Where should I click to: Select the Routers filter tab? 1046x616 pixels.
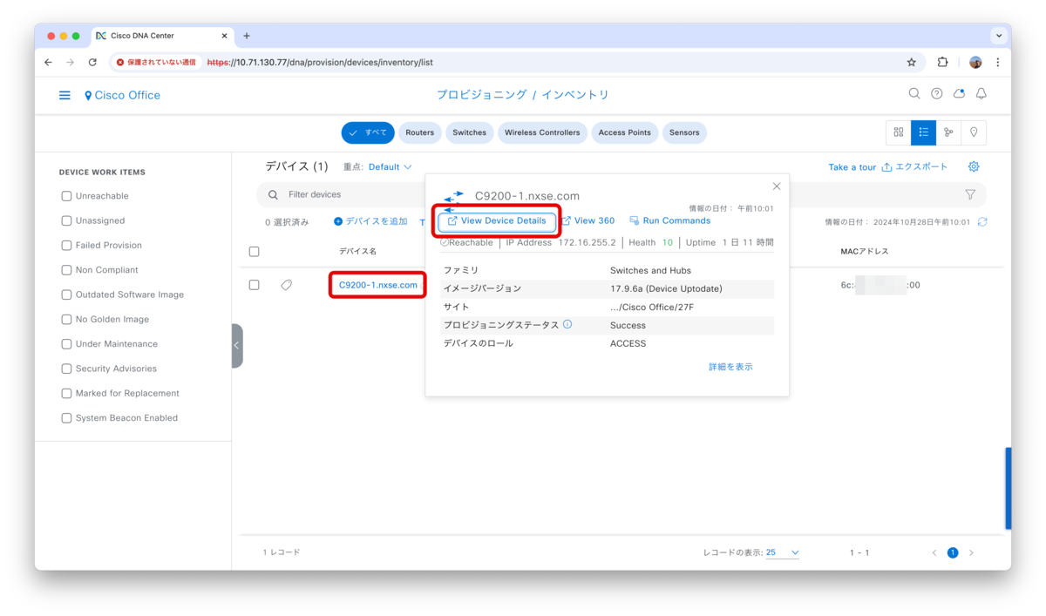419,132
